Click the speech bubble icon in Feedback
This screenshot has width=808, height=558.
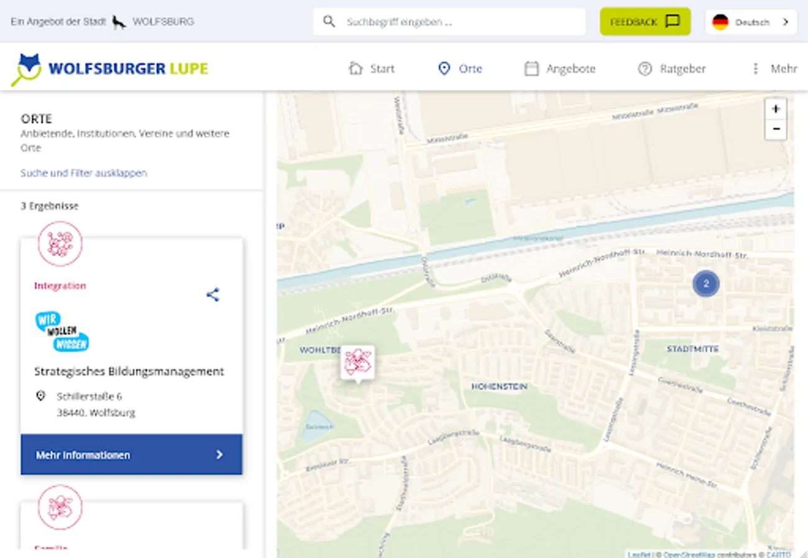pos(673,22)
